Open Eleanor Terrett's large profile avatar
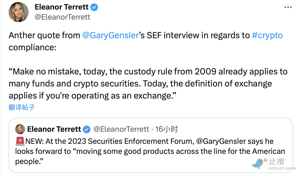 point(18,12)
